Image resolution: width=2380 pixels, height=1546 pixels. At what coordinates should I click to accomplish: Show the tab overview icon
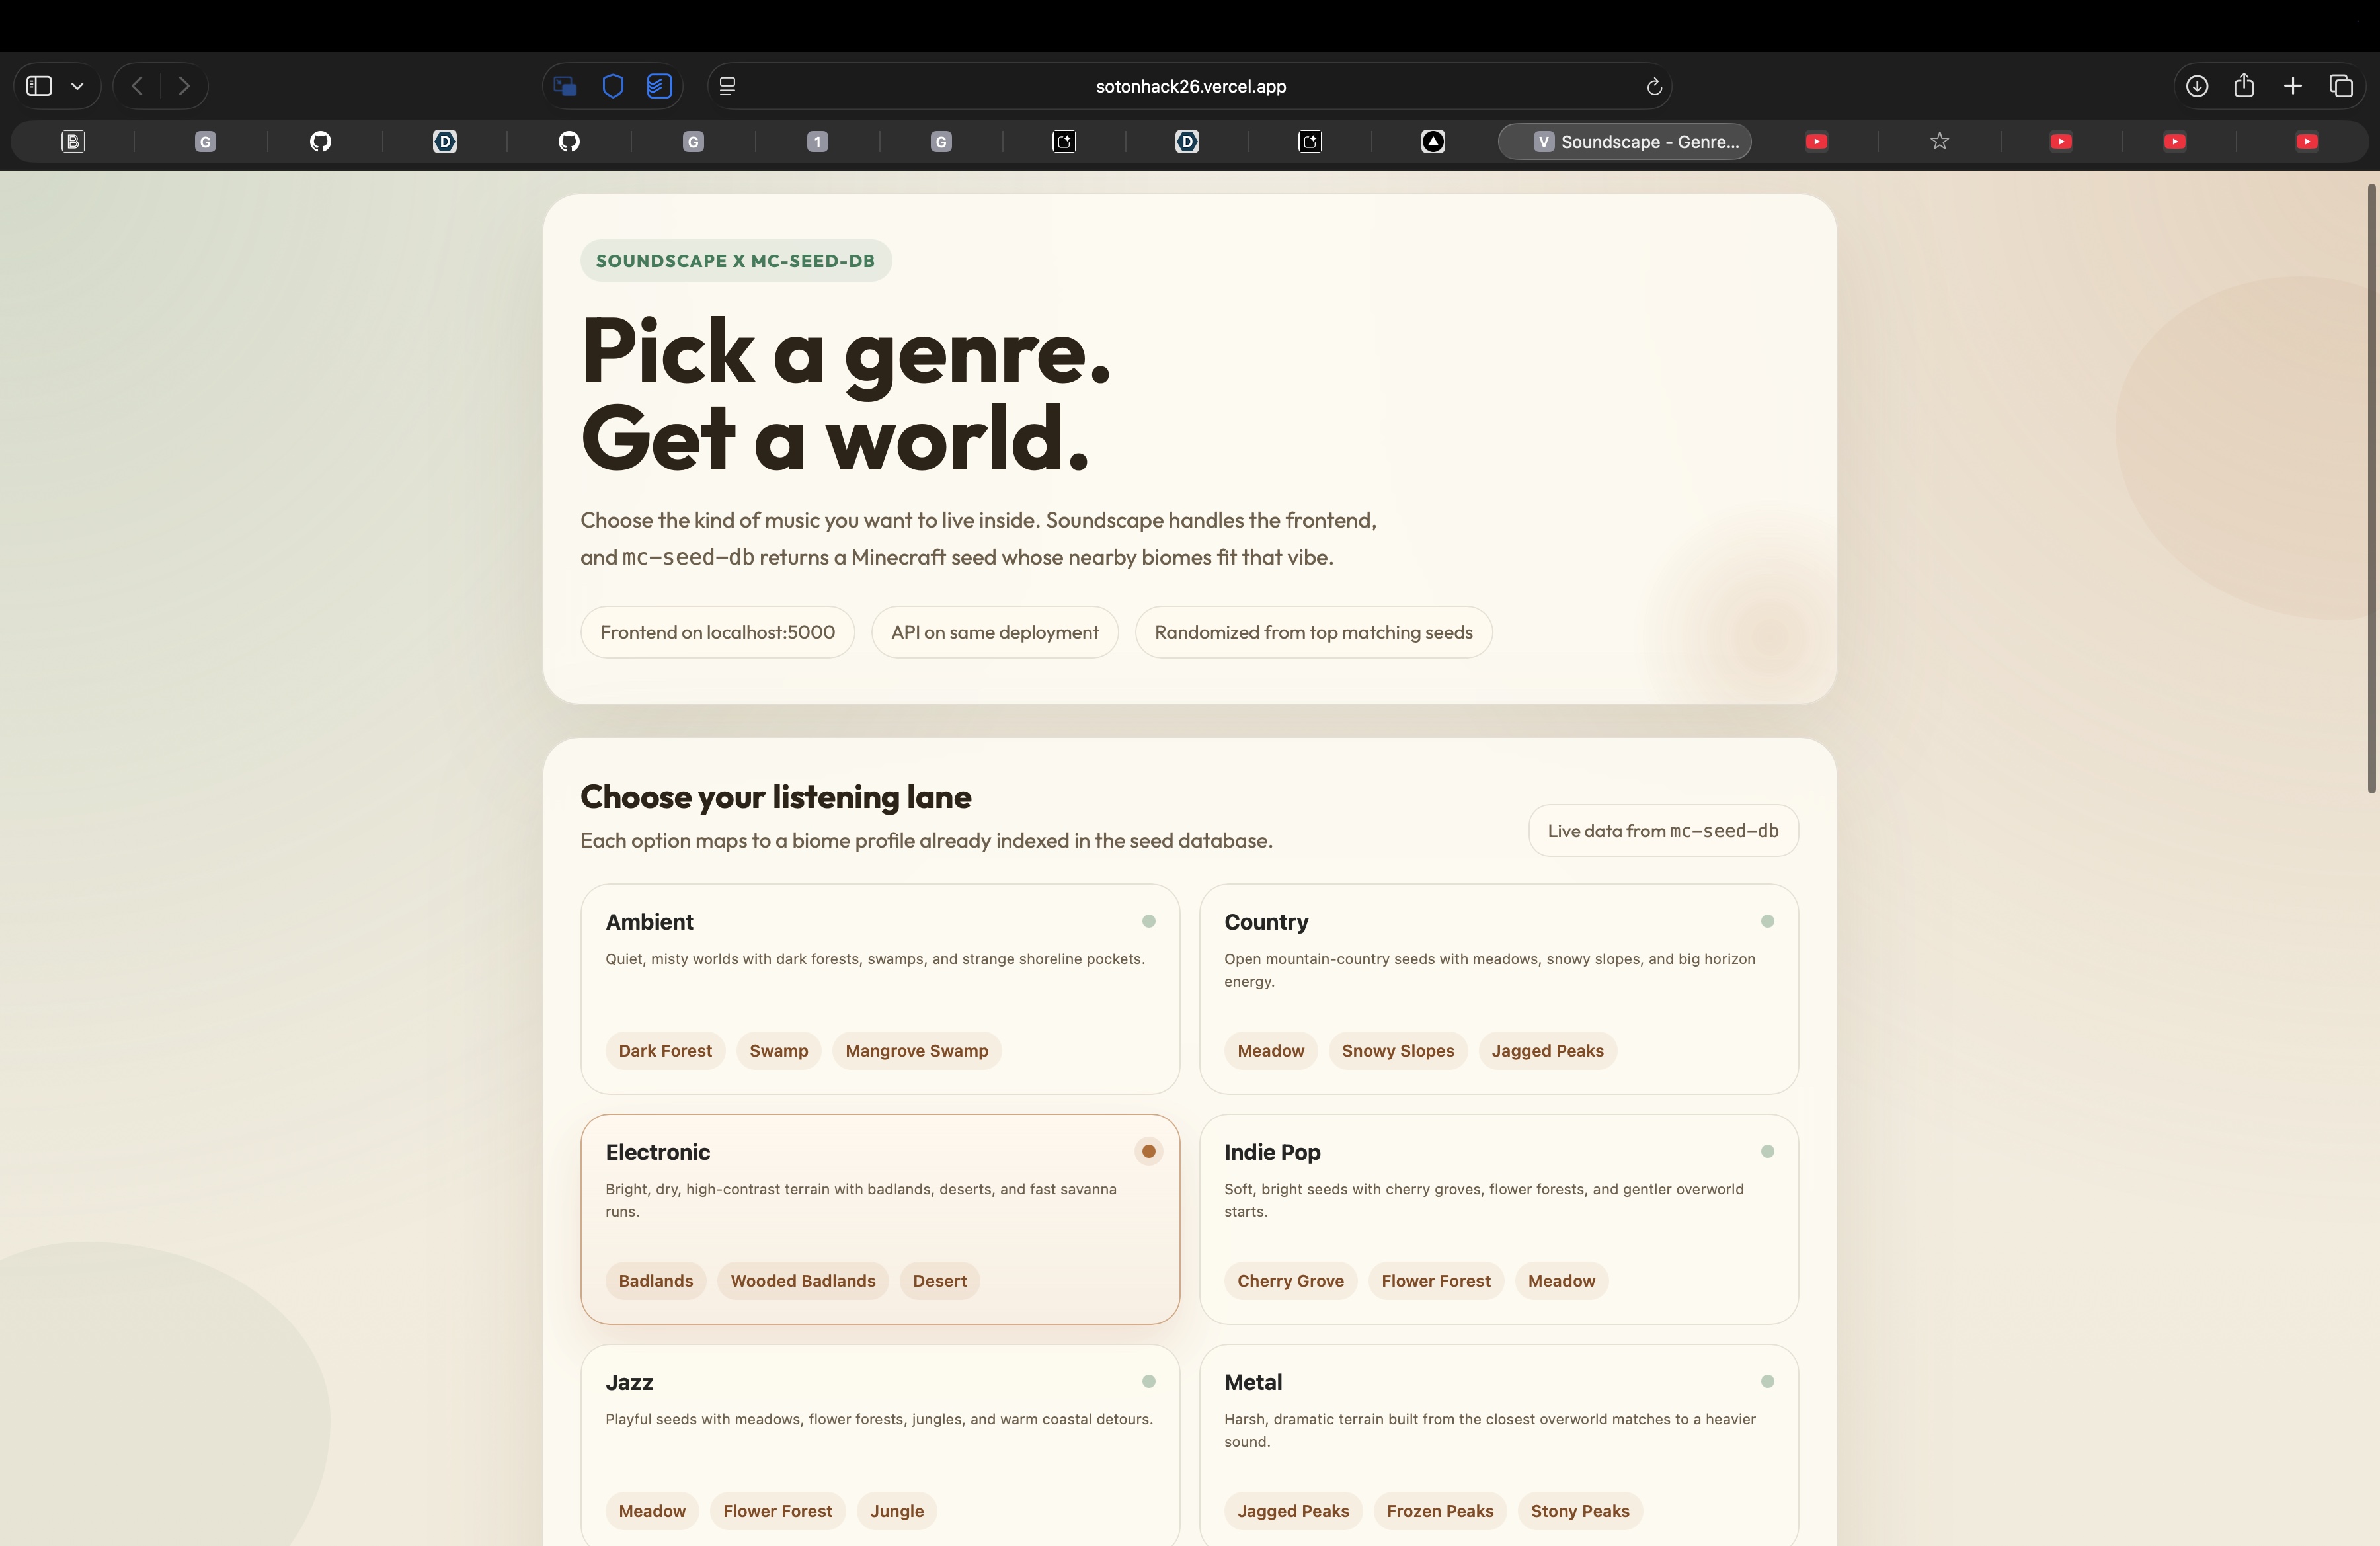tap(2341, 86)
